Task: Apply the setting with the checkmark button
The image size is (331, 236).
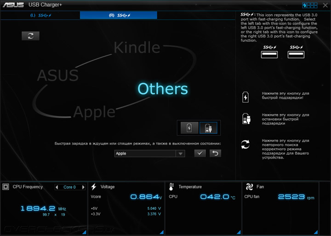Action: click(x=200, y=153)
